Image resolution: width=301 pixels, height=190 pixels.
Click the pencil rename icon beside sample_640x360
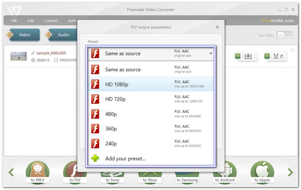[33, 53]
